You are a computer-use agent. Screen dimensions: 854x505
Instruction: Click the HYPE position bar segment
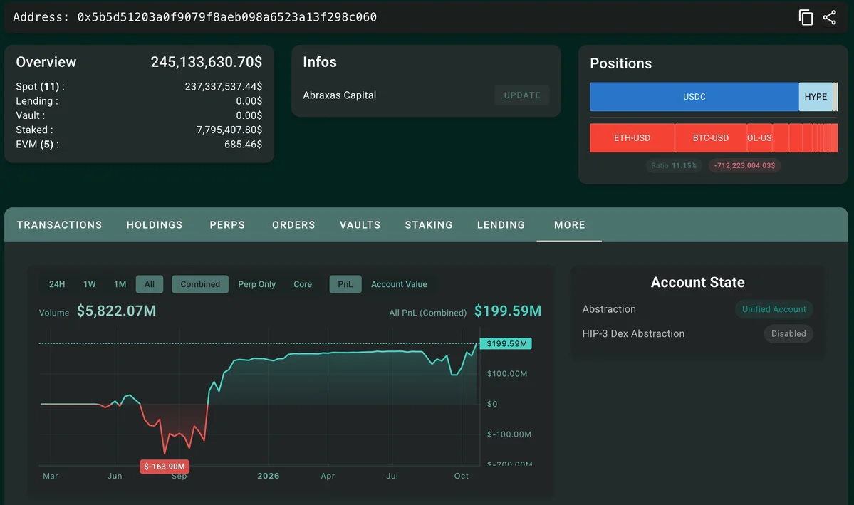pyautogui.click(x=816, y=97)
